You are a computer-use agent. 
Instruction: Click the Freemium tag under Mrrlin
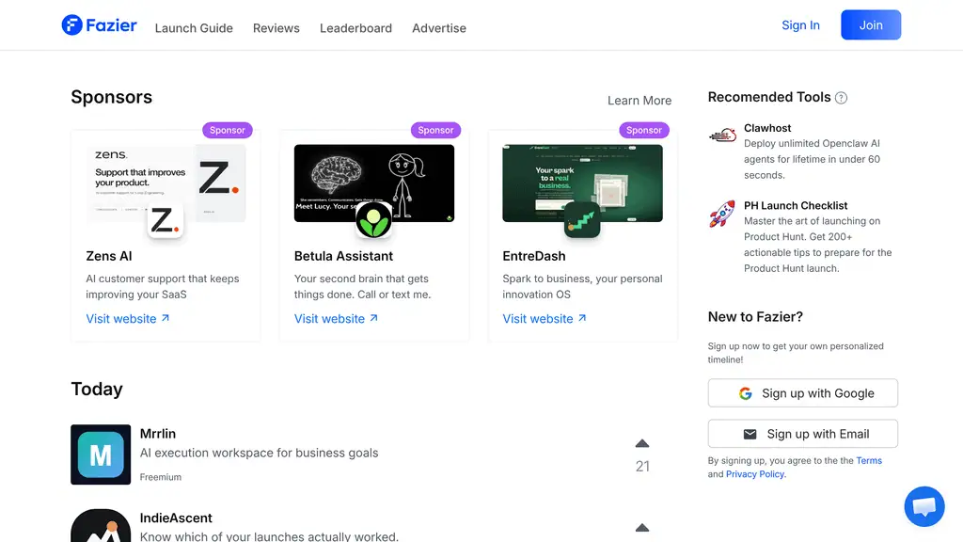tap(160, 477)
